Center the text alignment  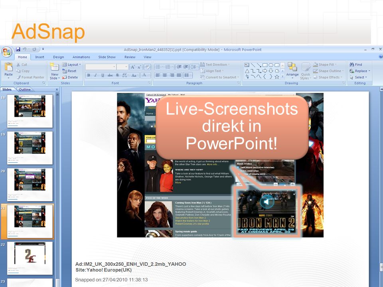coord(165,75)
